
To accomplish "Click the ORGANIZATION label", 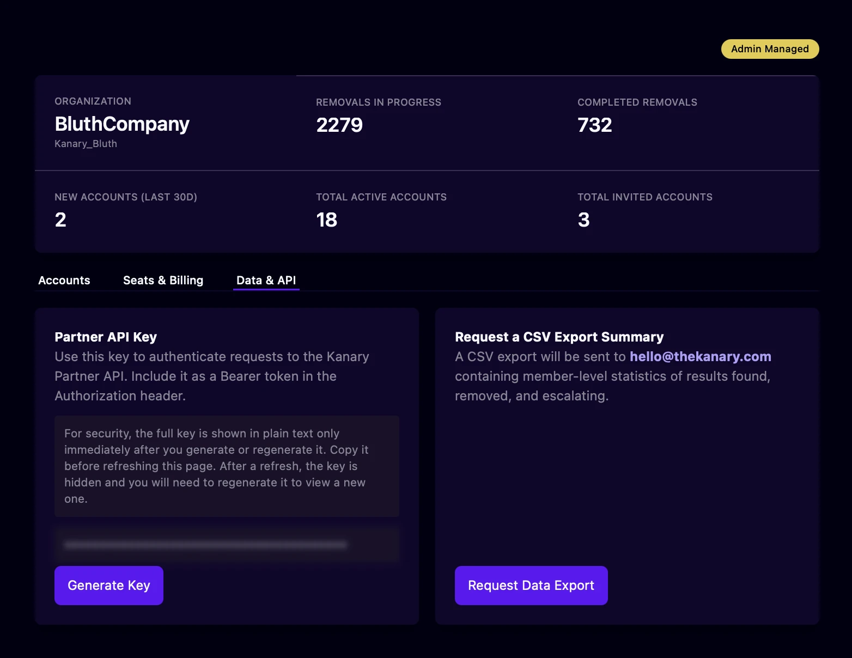I will 93,101.
